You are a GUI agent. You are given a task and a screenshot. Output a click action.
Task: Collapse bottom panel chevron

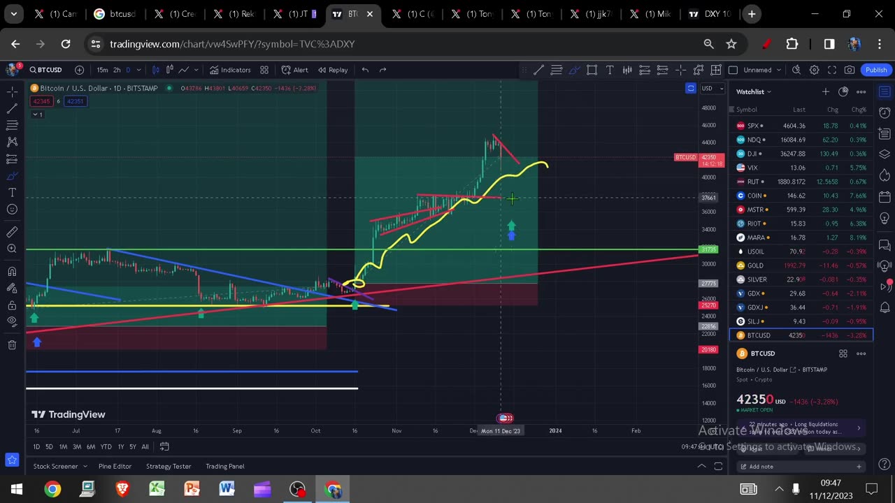coord(701,466)
